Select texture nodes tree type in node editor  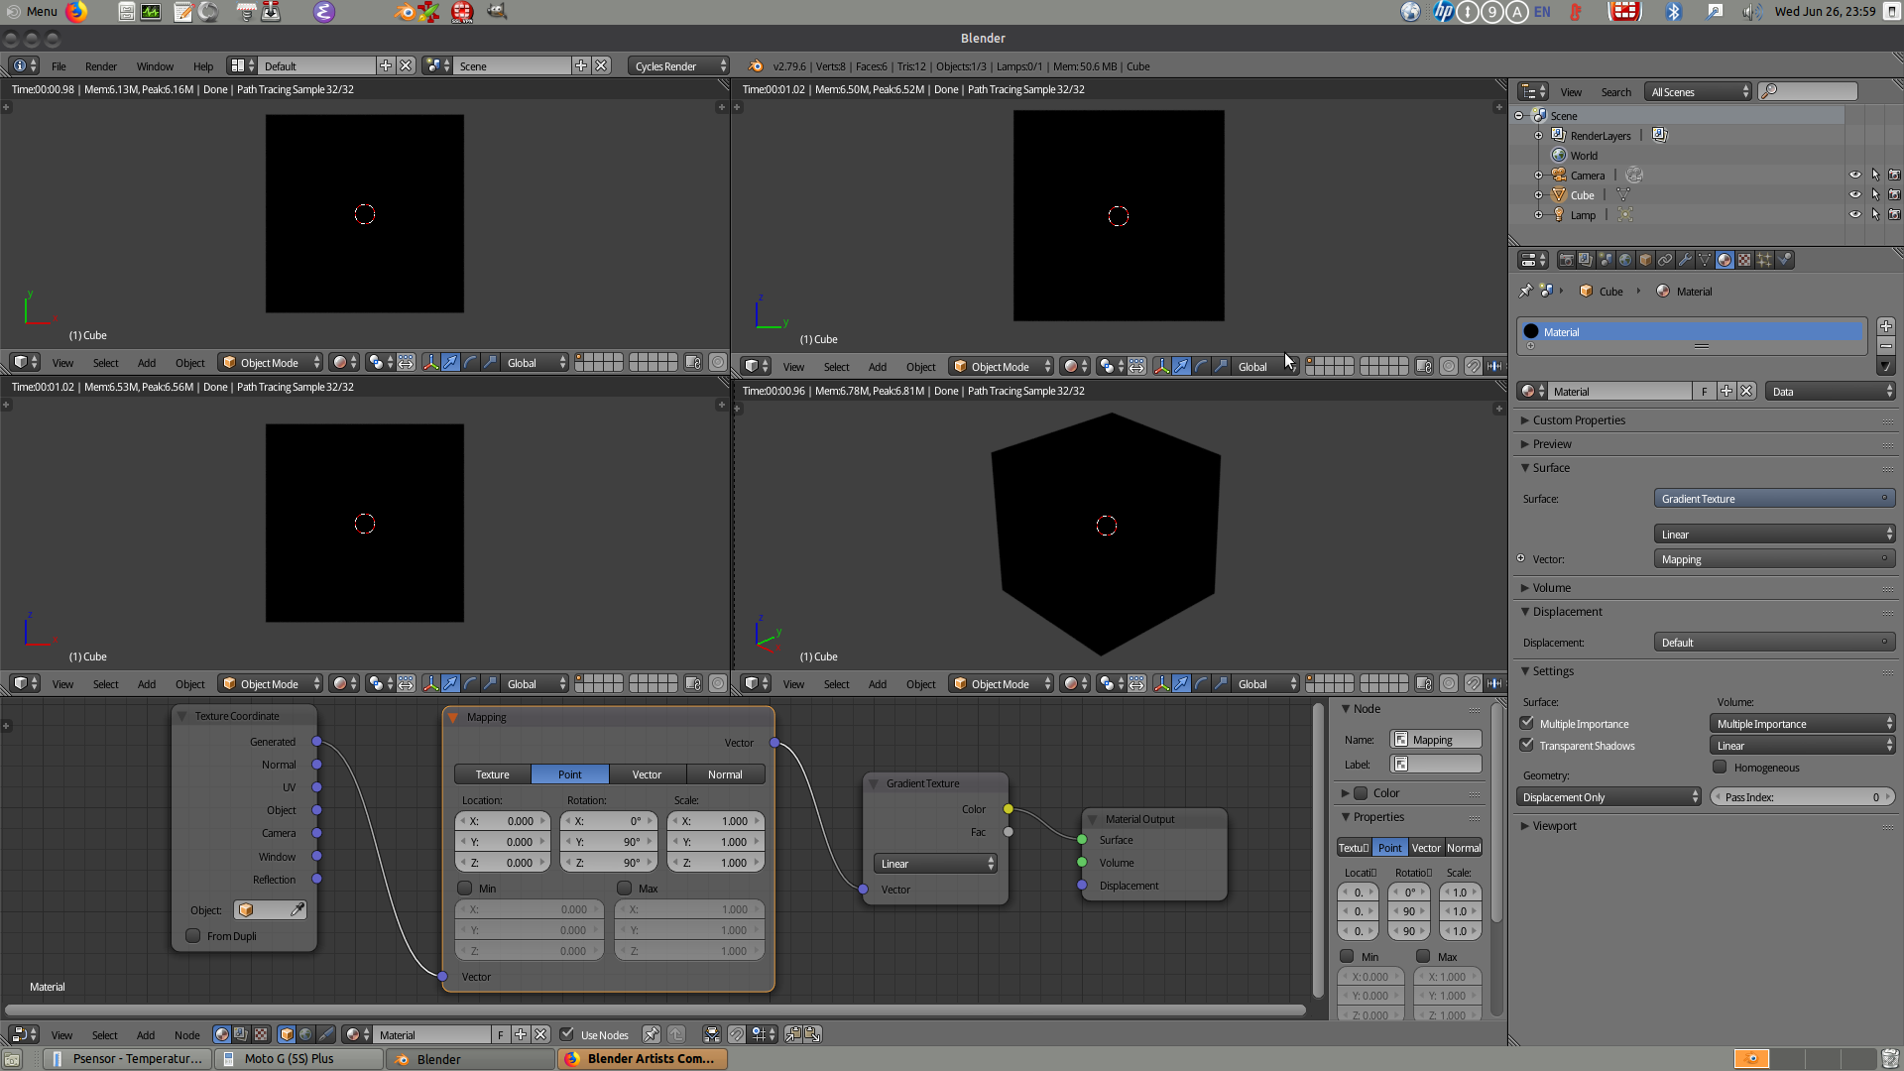tap(261, 1034)
